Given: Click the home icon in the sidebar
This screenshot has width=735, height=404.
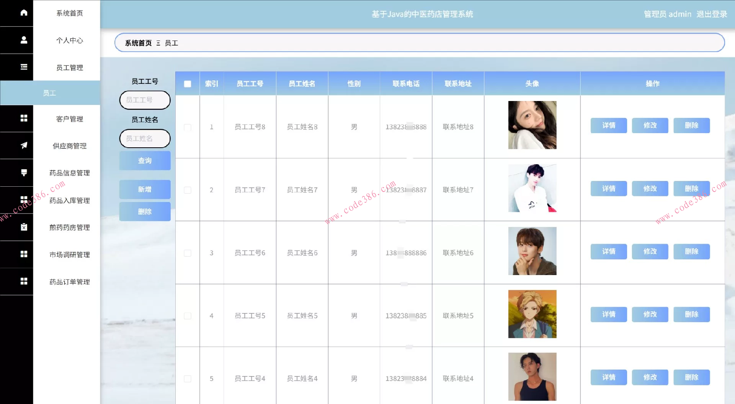Looking at the screenshot, I should point(24,13).
